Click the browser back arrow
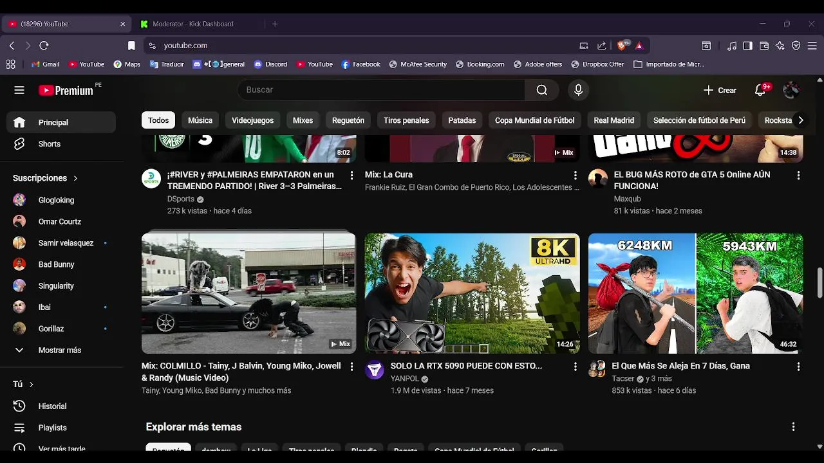824x463 pixels. (12, 46)
